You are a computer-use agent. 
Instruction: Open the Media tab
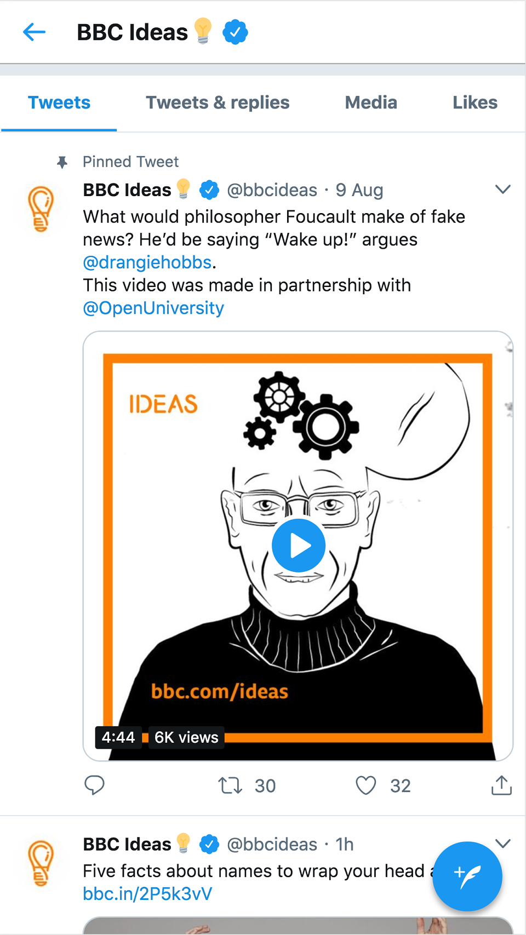click(x=371, y=102)
